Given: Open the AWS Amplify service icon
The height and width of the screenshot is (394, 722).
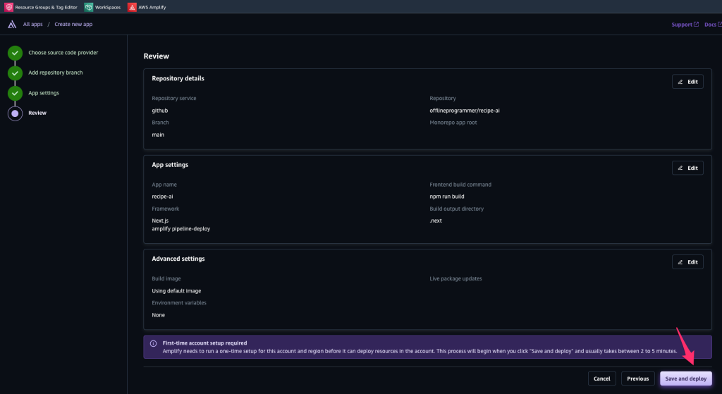Looking at the screenshot, I should pyautogui.click(x=132, y=7).
